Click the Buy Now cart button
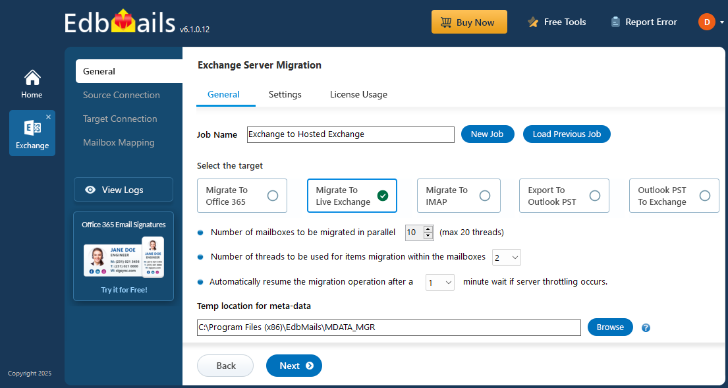 [x=469, y=22]
